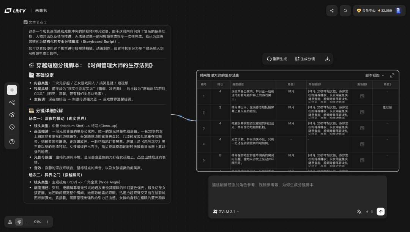This screenshot has height=232, width=410.
Task: Open the user avatar menu
Action: click(398, 11)
